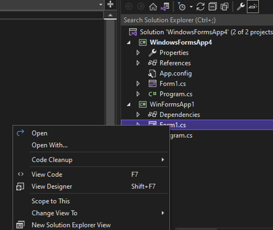The width and height of the screenshot is (273, 230).
Task: Click C# project icon beside WinFormsApp1
Action: click(143, 104)
